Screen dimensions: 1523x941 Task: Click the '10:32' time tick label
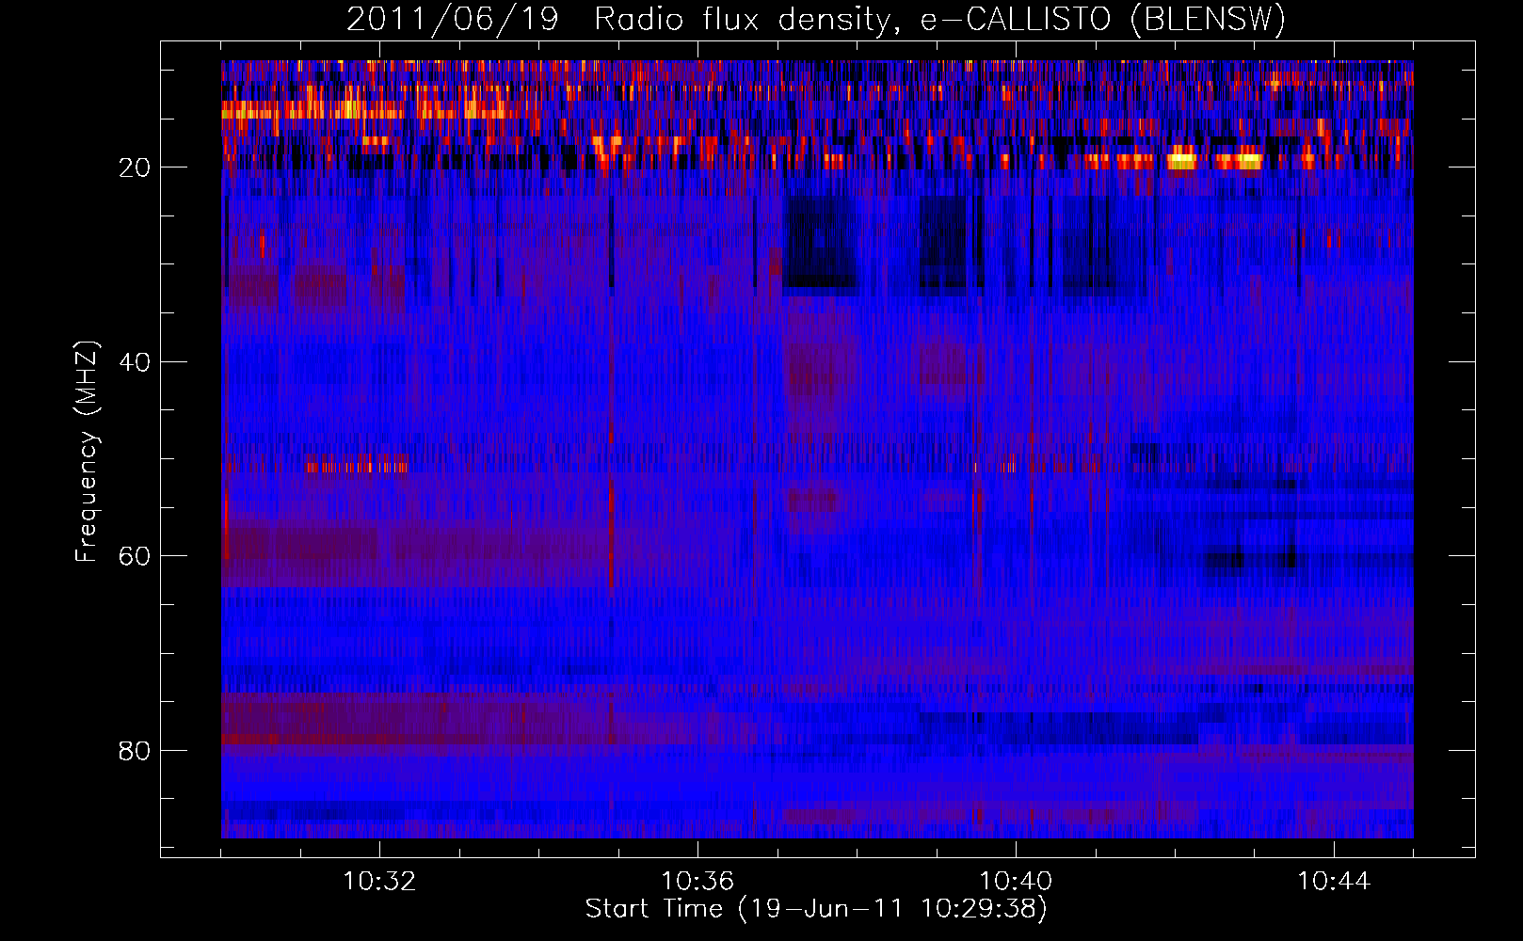[x=379, y=882]
